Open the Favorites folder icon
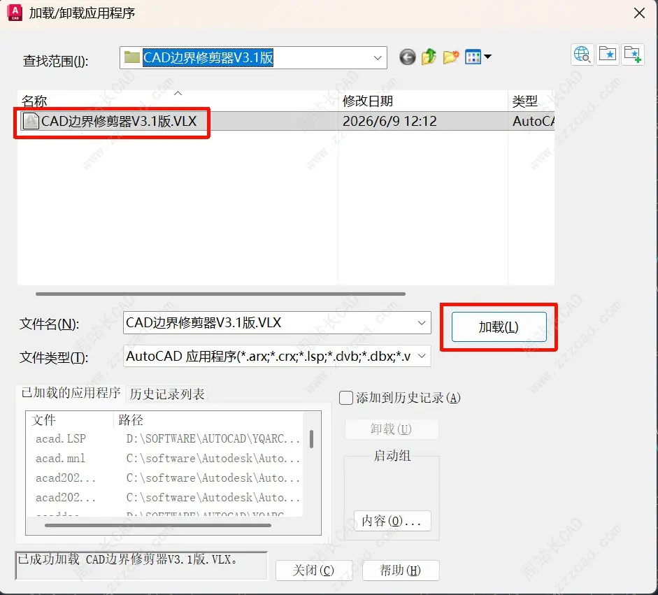 [x=608, y=55]
